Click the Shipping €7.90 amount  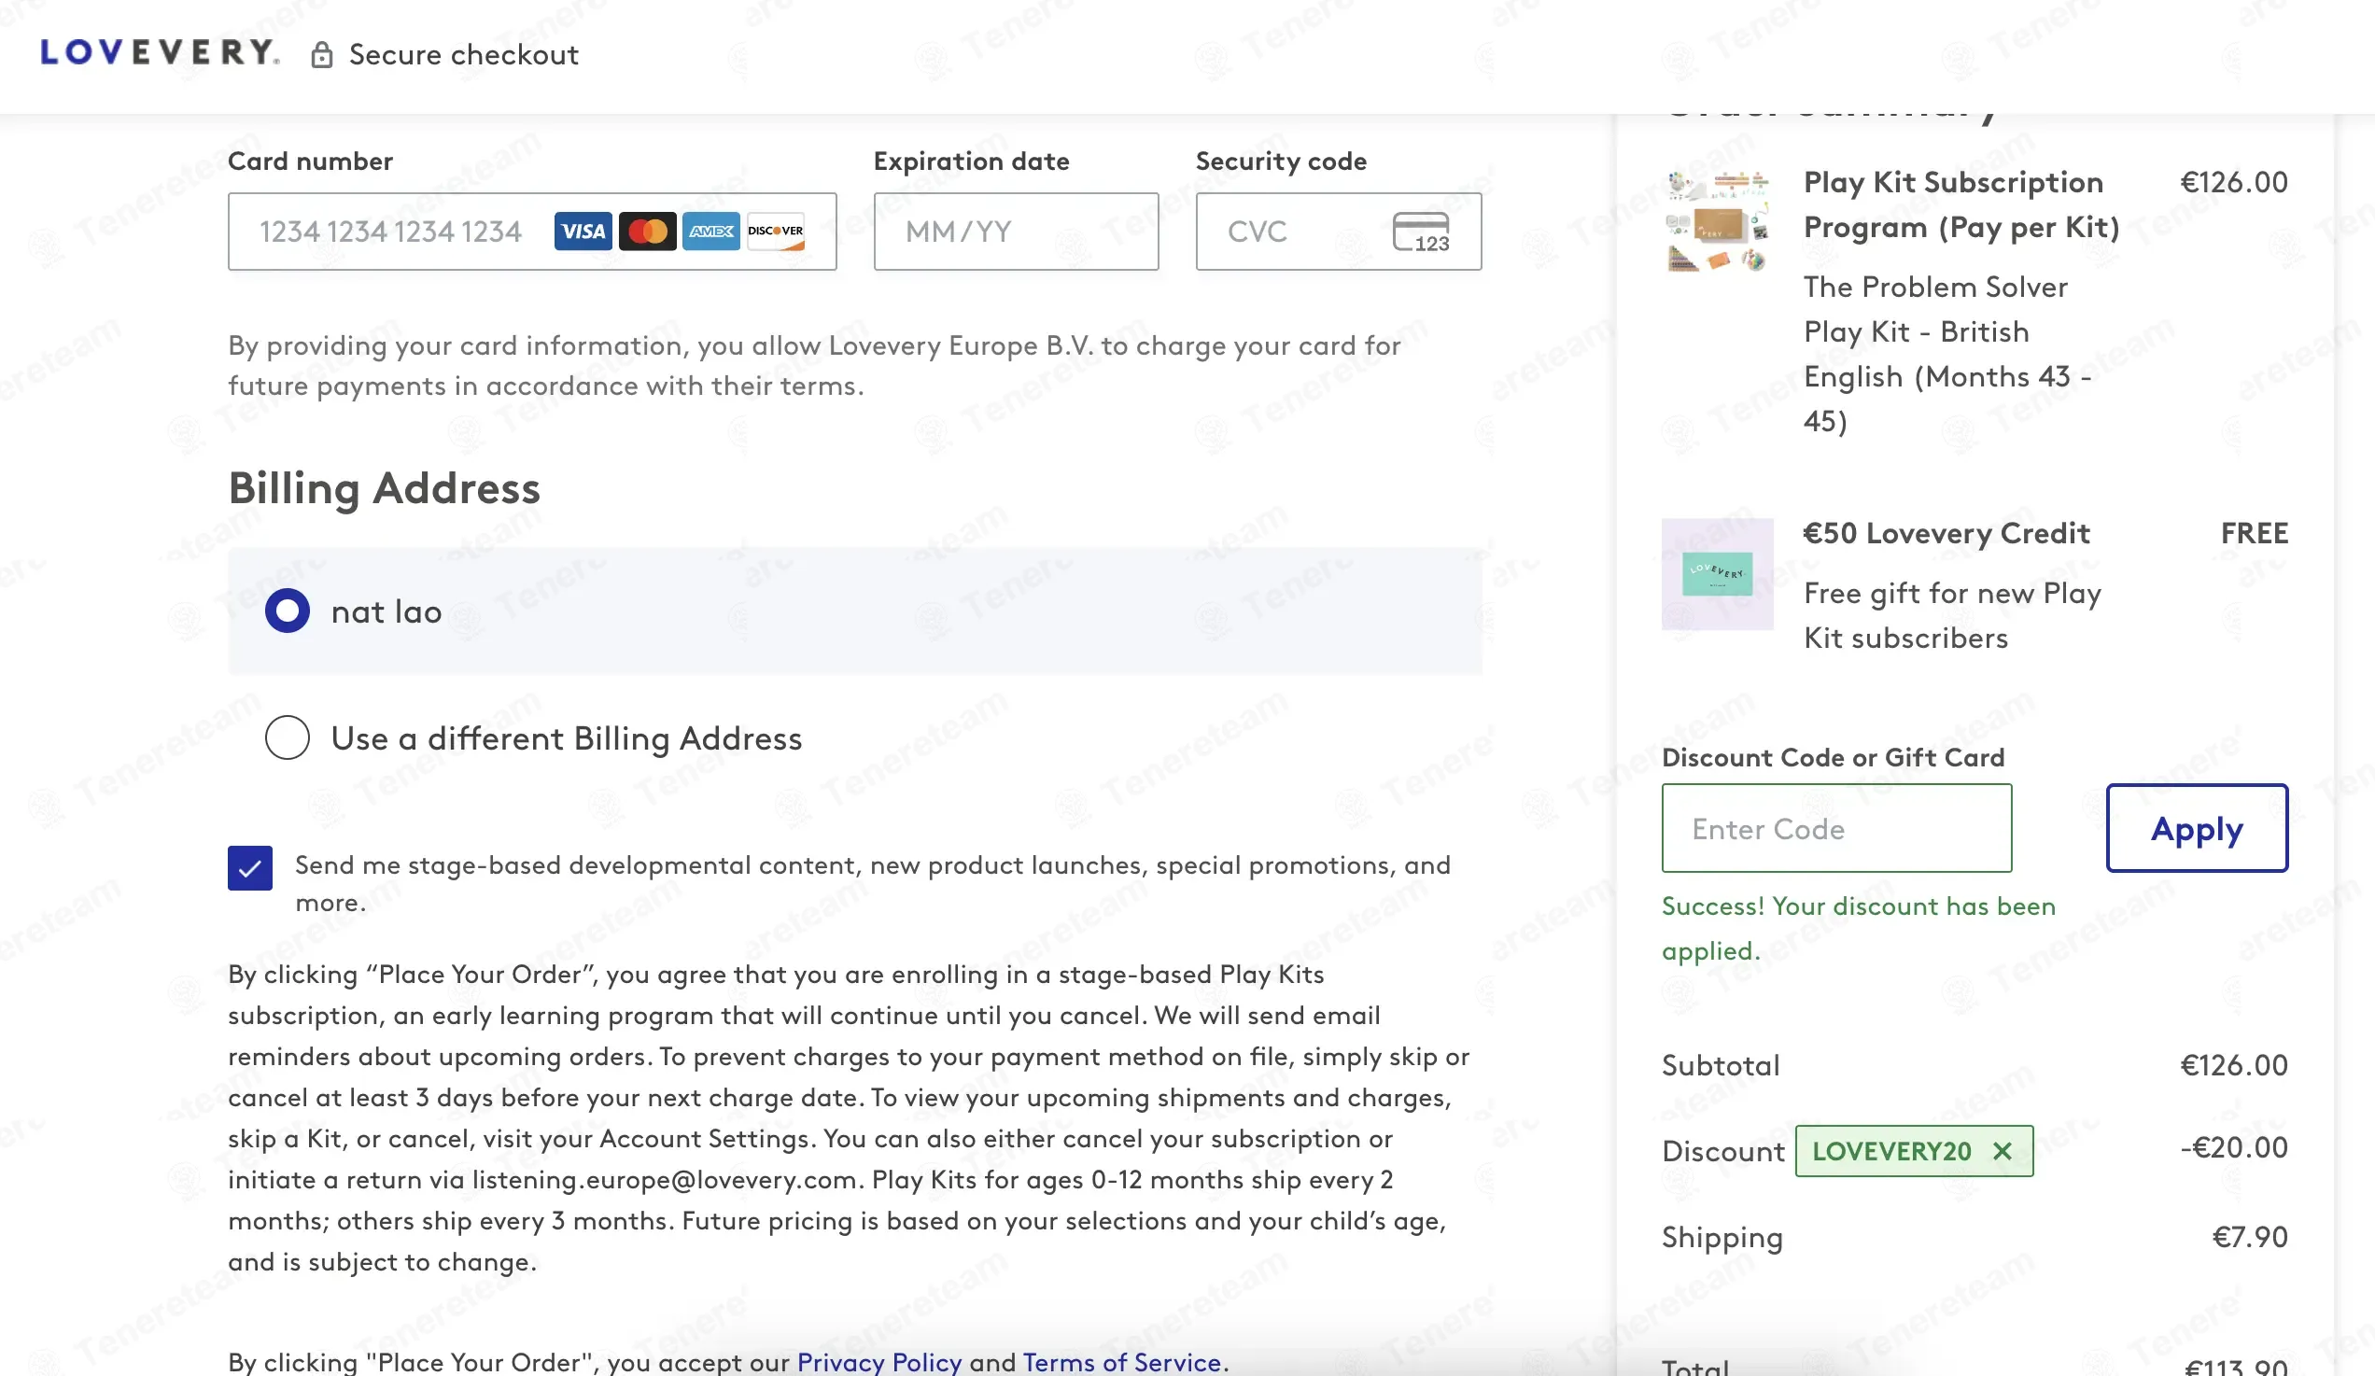point(2250,1237)
